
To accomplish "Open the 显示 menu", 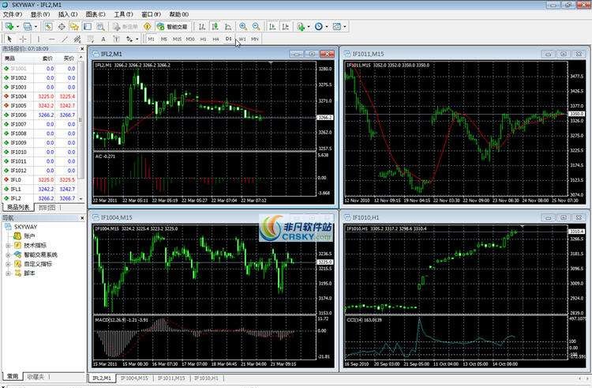I will tap(40, 14).
